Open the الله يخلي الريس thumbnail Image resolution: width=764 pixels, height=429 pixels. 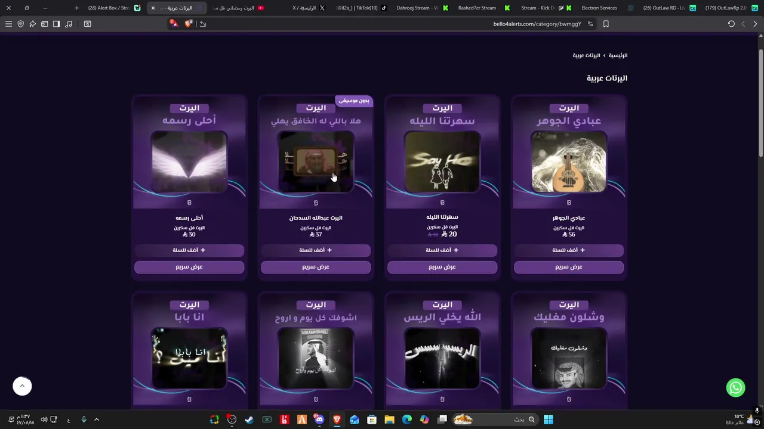click(x=442, y=359)
